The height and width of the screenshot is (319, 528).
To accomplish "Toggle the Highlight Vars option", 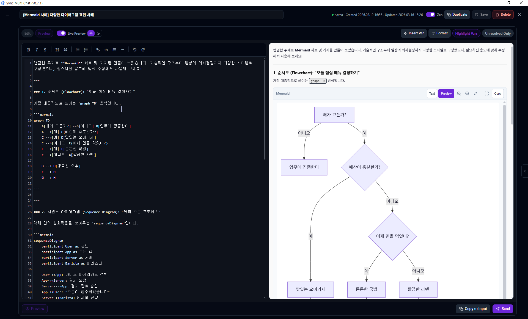I will point(466,33).
